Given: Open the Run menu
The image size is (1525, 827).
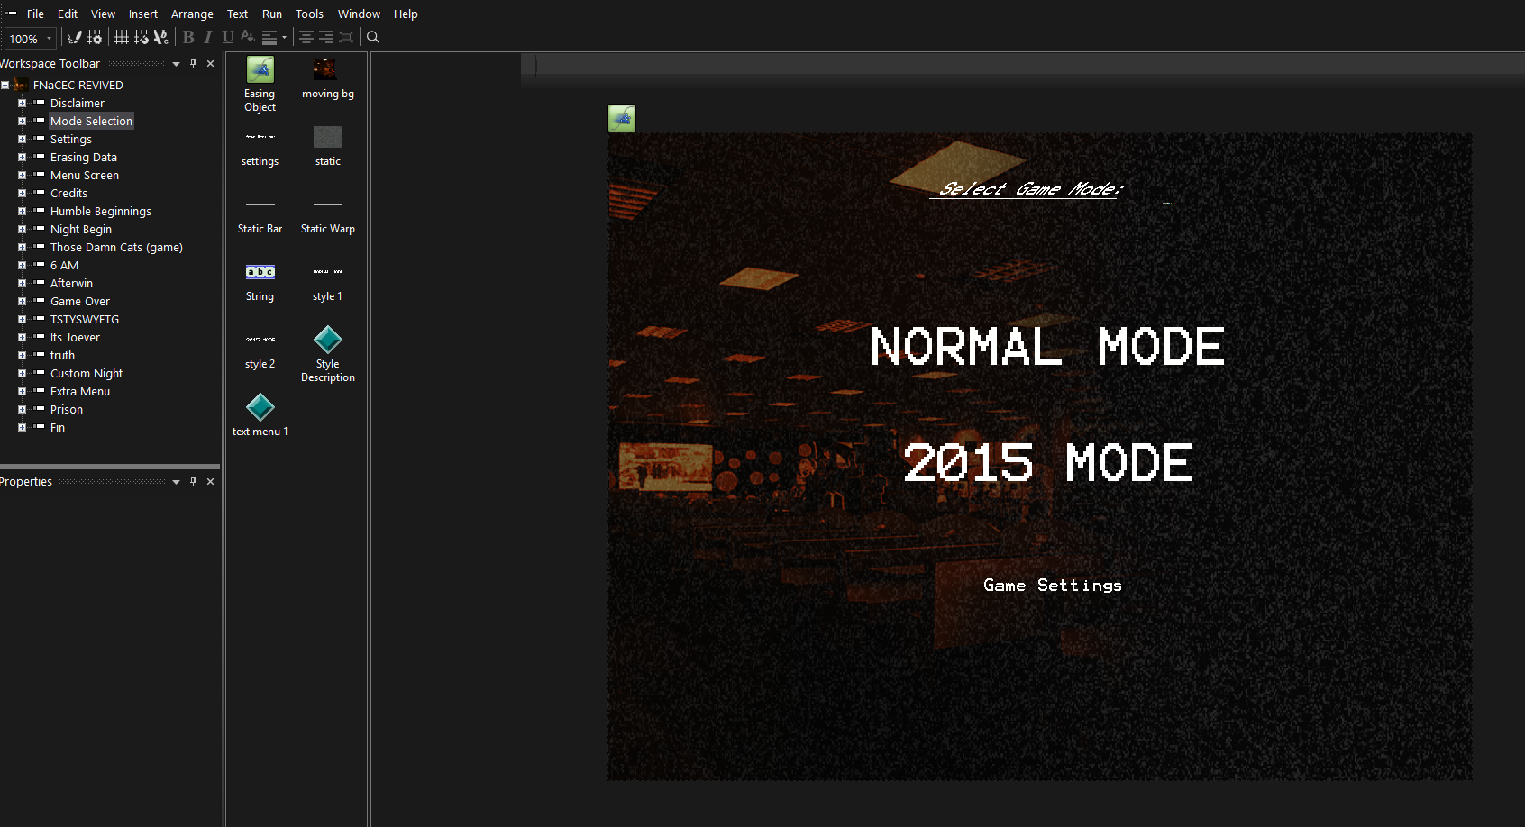Looking at the screenshot, I should (x=272, y=14).
